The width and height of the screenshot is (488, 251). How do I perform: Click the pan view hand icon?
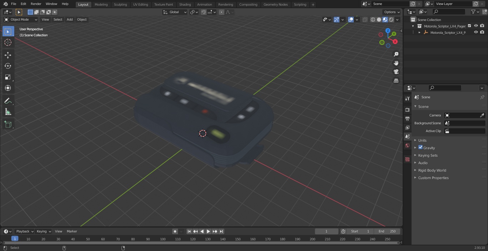396,63
